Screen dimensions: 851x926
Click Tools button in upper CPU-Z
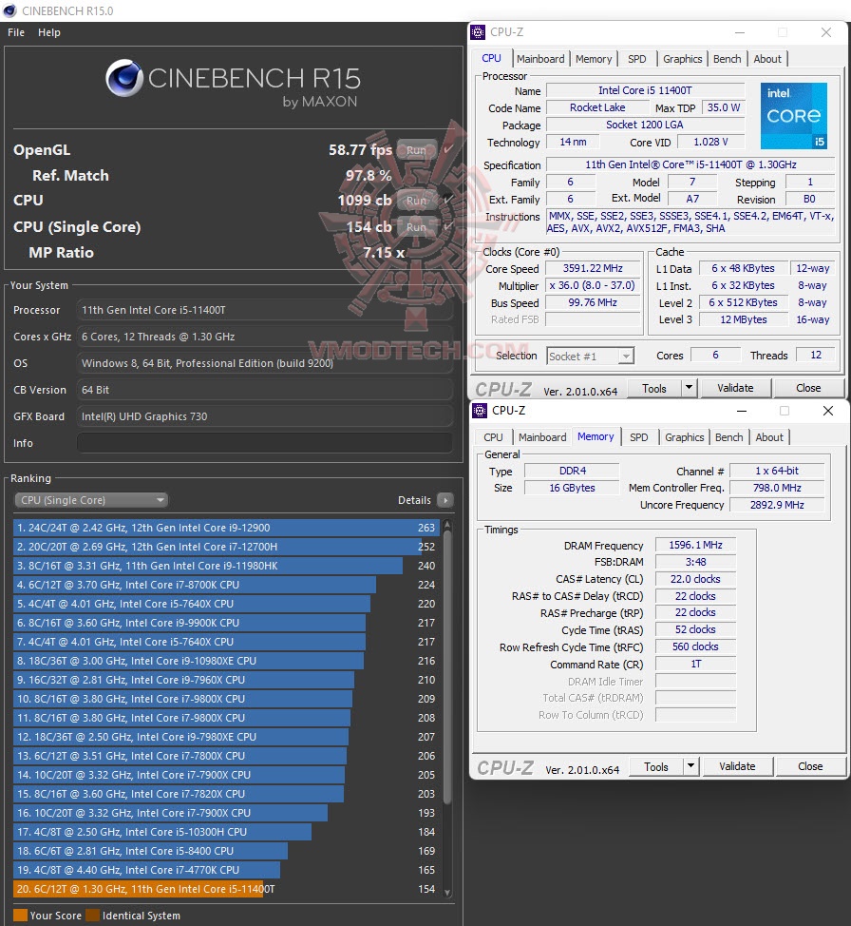653,389
